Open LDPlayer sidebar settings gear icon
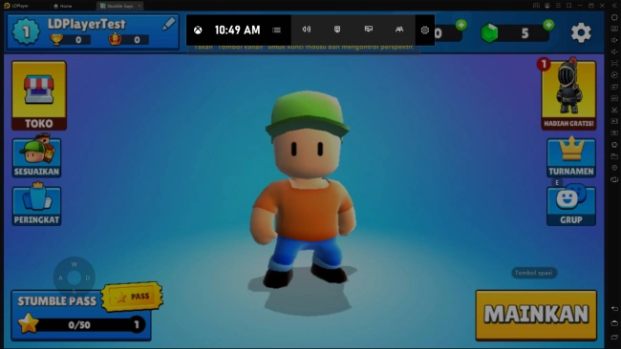This screenshot has width=621, height=349. point(614,17)
